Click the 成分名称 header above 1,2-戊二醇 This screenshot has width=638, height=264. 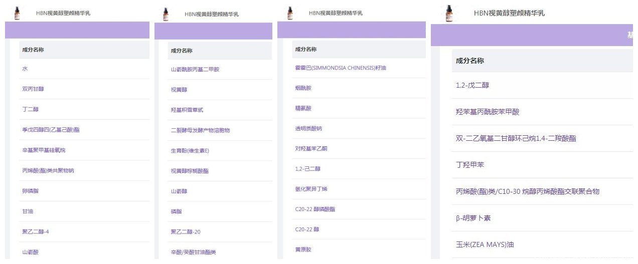(470, 61)
